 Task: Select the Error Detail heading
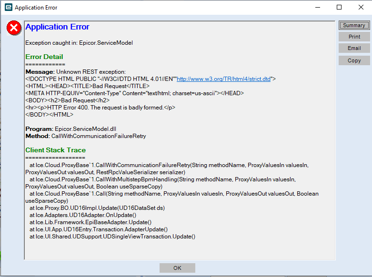[44, 57]
